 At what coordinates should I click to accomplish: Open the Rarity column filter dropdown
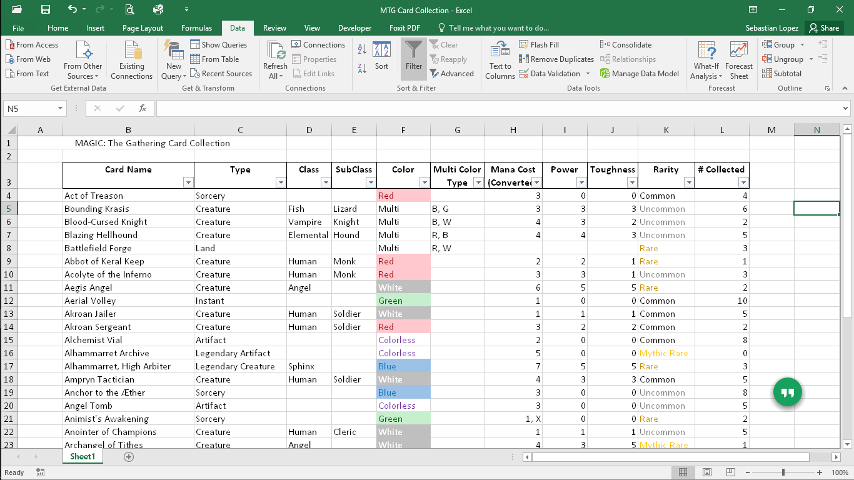click(689, 182)
